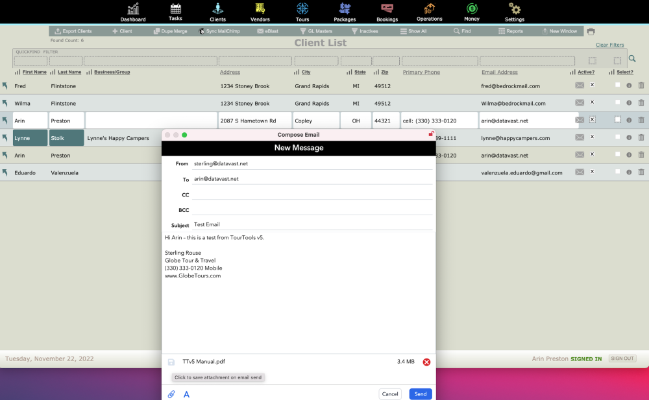Go to the Clients module
649x400 pixels.
[x=217, y=12]
